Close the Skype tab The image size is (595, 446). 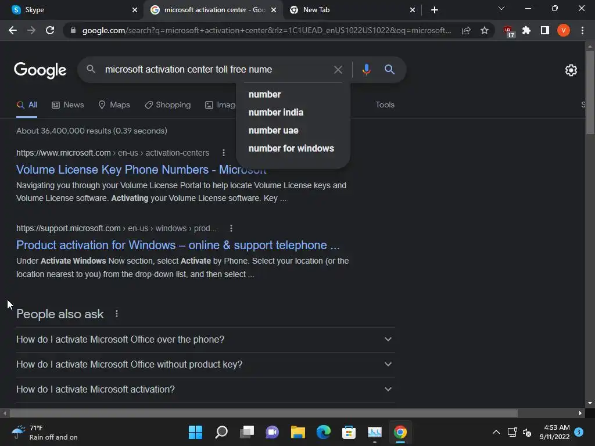(x=135, y=10)
